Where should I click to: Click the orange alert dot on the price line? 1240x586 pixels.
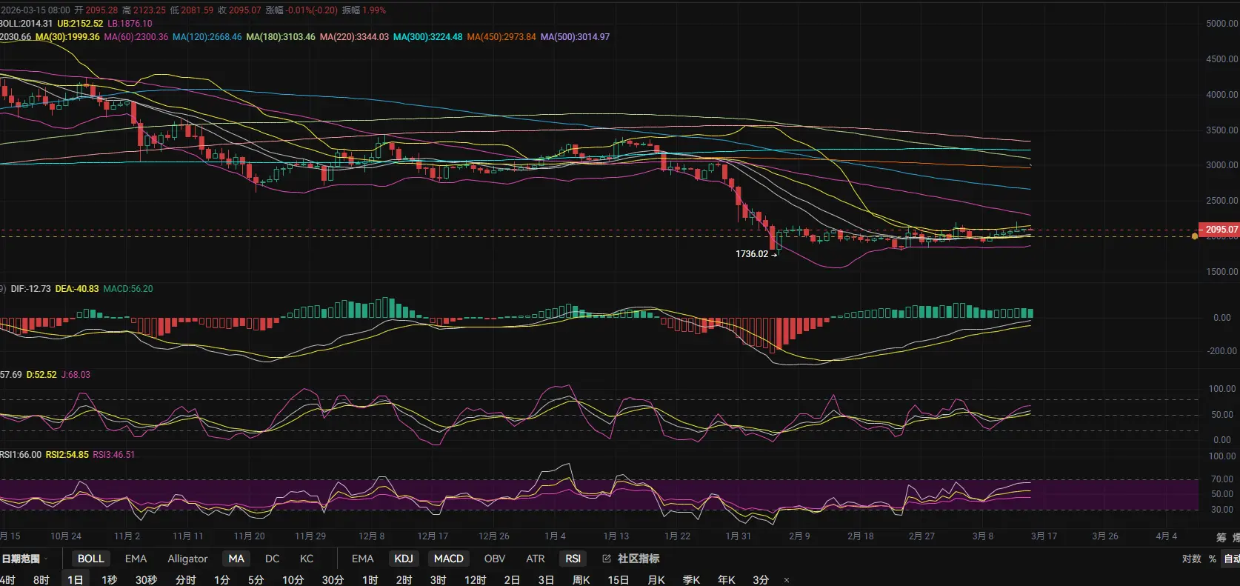coord(1195,236)
